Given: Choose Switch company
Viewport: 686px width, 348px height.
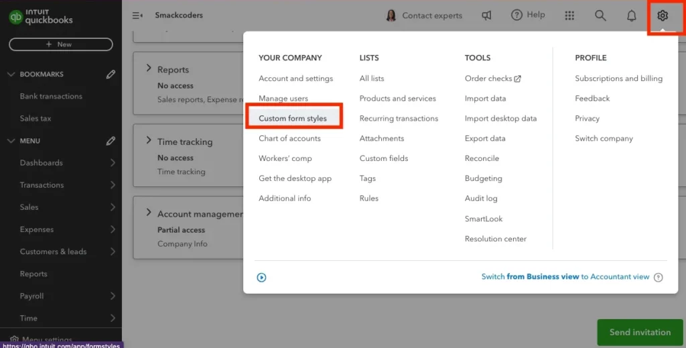Looking at the screenshot, I should click(604, 138).
